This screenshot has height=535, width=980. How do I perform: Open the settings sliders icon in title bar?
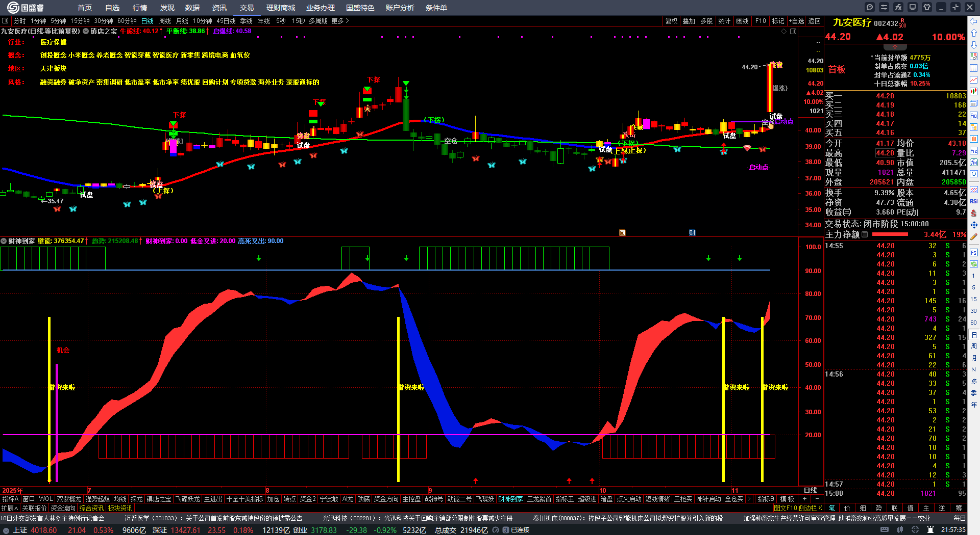coord(884,7)
